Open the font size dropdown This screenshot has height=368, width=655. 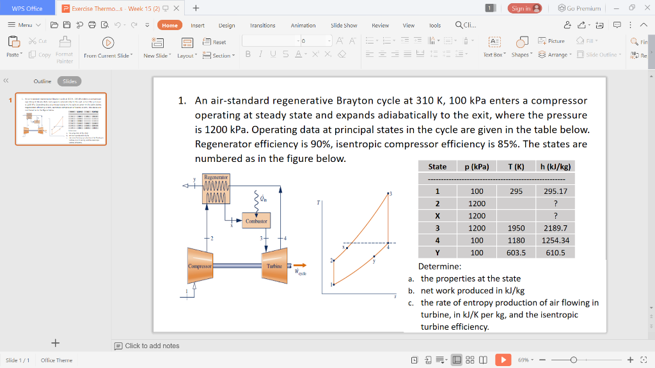329,41
